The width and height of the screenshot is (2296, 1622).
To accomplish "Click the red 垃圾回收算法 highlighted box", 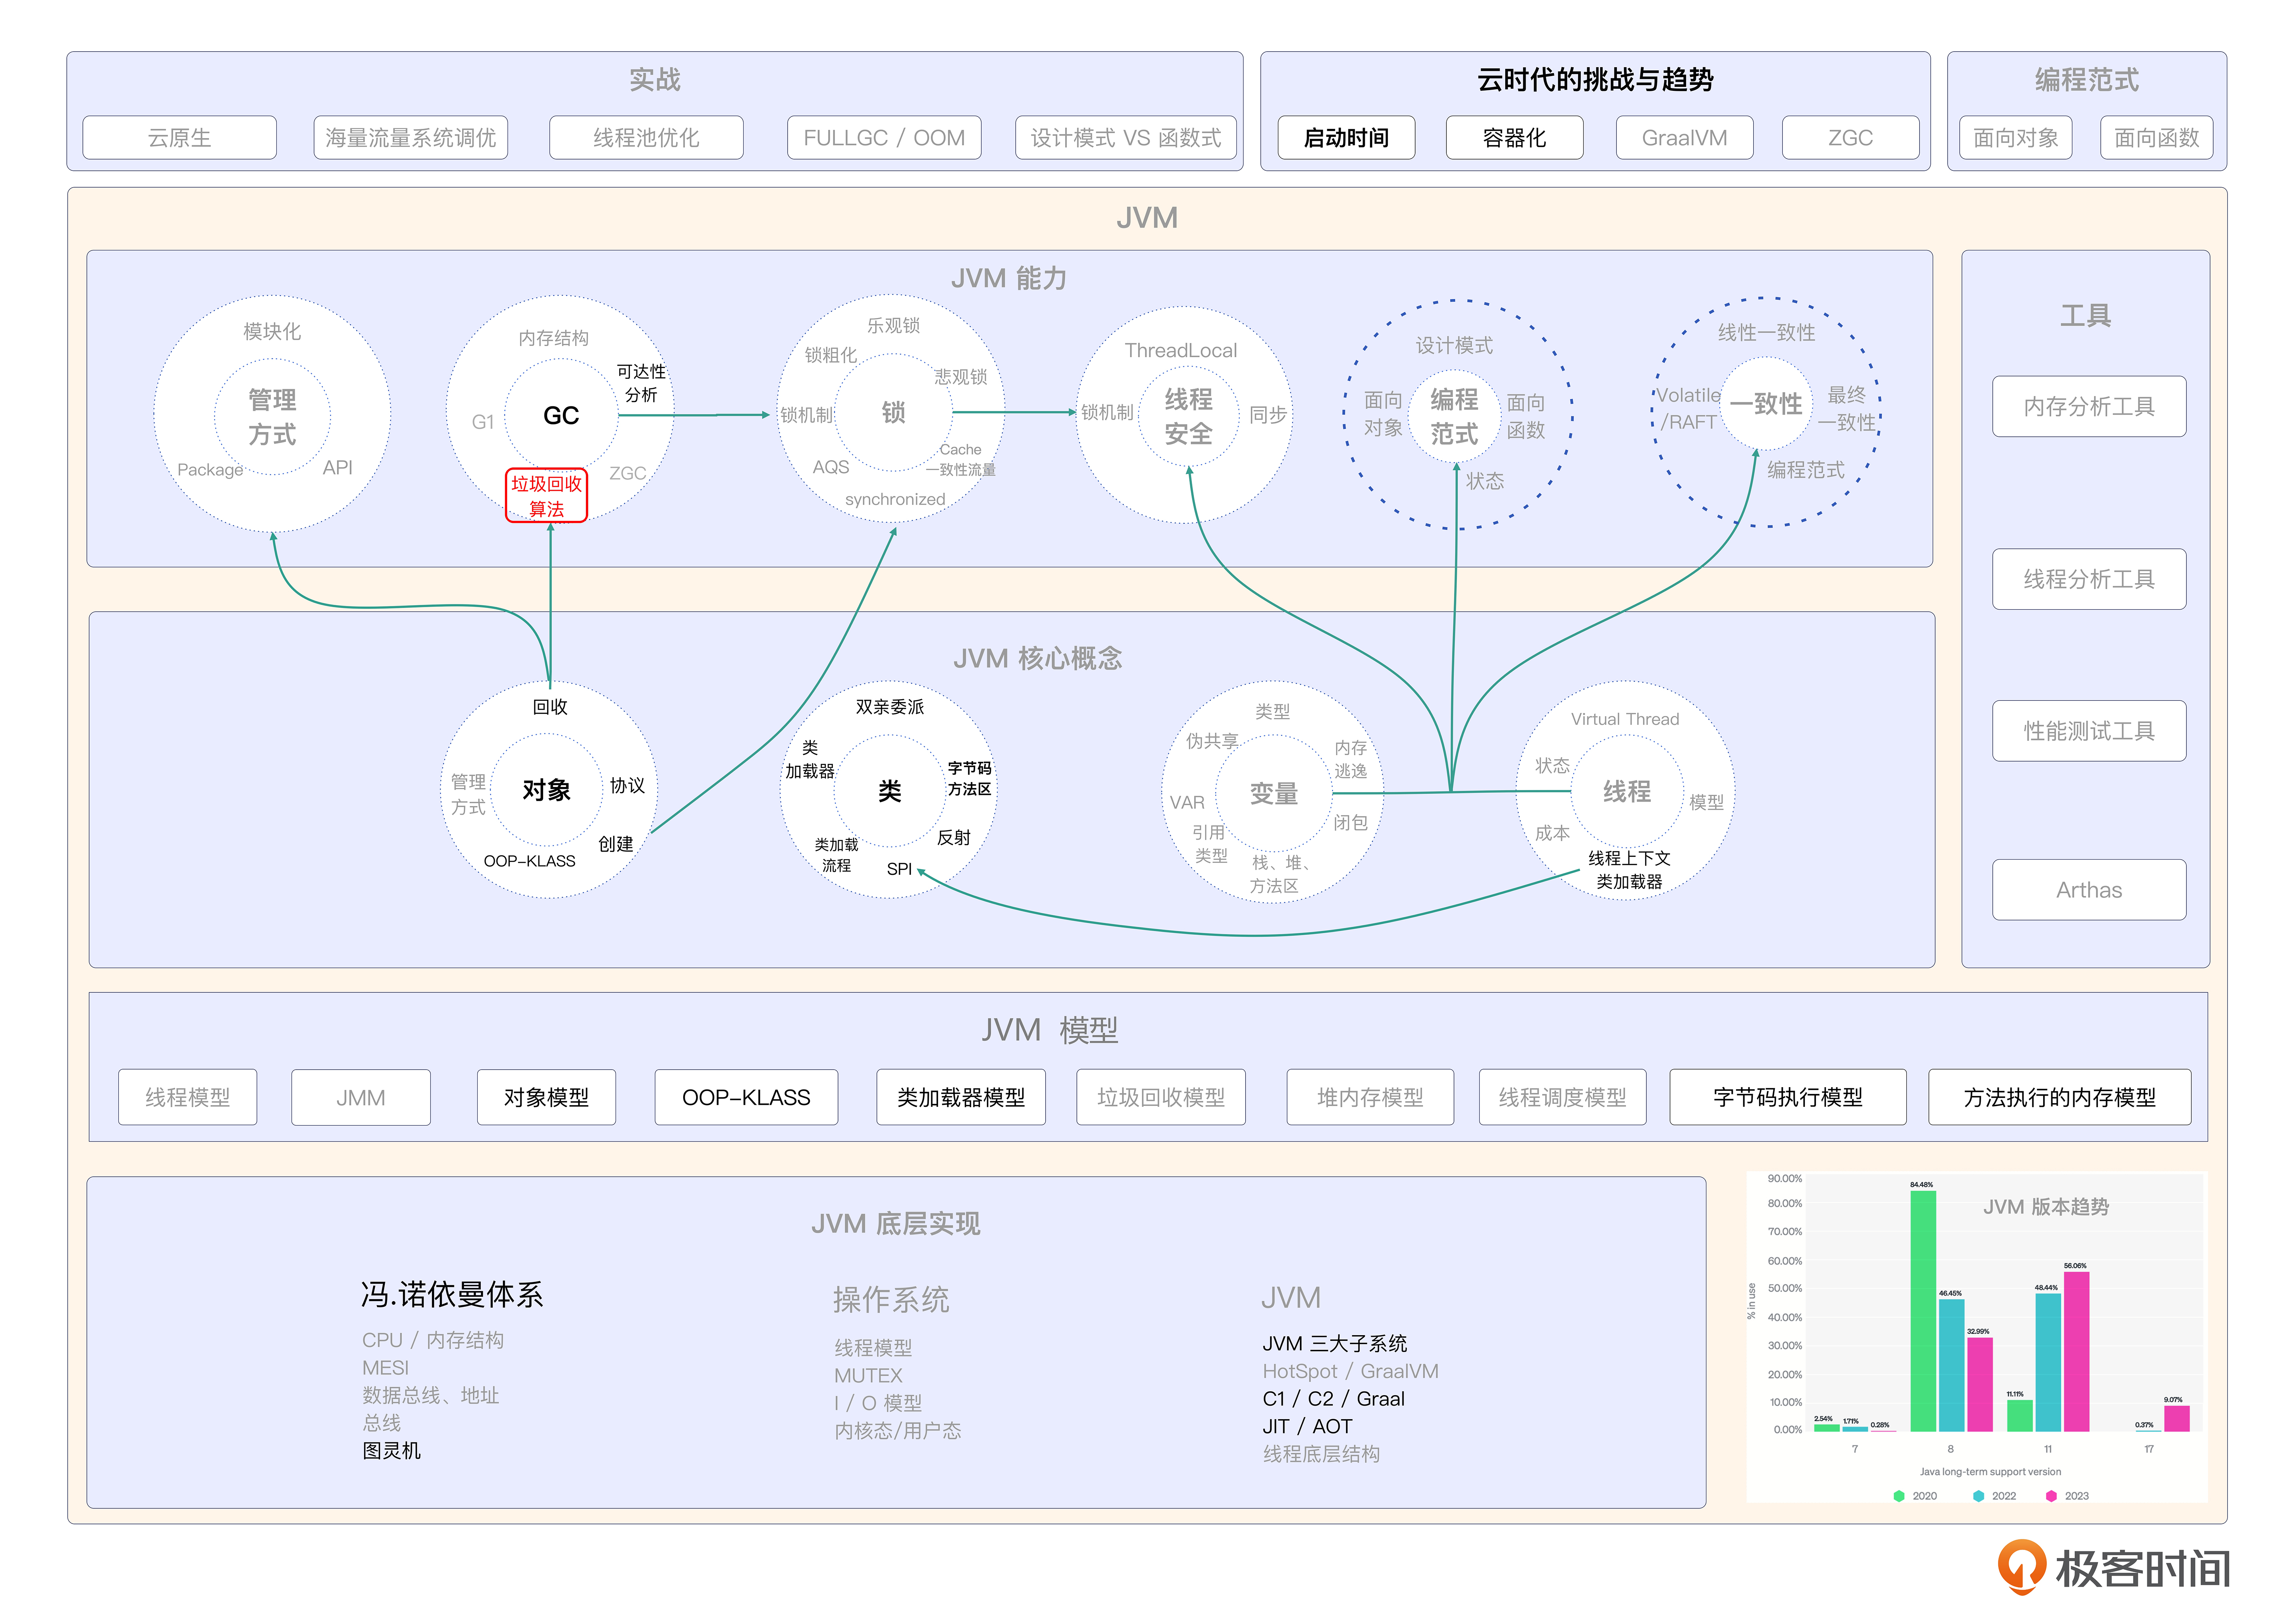I will tap(546, 496).
